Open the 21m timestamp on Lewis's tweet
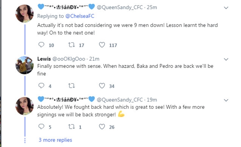 [x=94, y=59]
